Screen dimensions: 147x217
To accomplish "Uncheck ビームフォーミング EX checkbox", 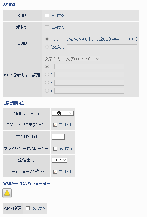I will pos(55,172).
